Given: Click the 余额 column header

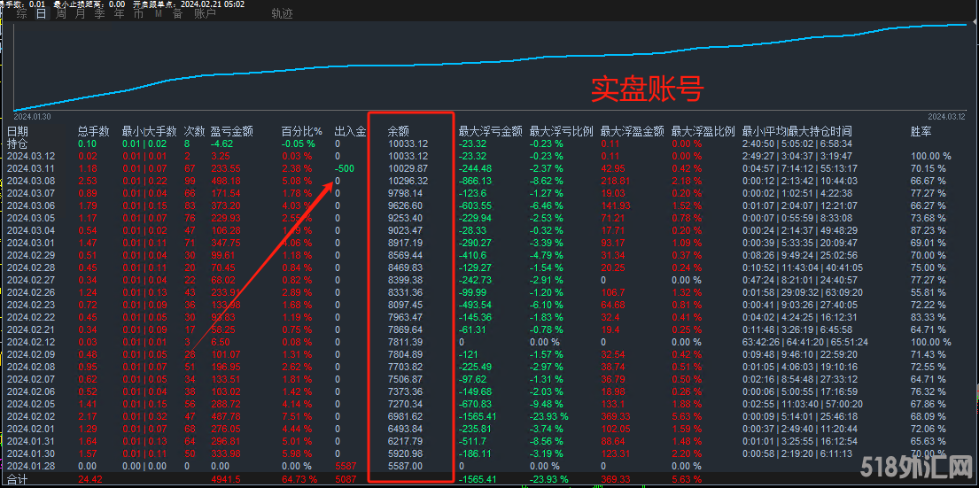Looking at the screenshot, I should tap(399, 132).
